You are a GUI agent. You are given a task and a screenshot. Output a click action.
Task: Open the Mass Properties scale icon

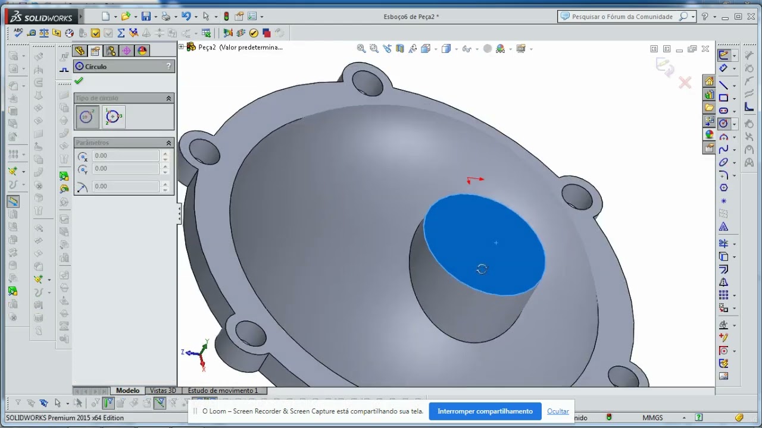[x=44, y=33]
